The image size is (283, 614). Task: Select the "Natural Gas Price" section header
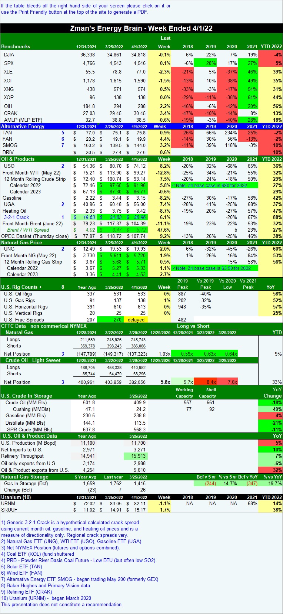21,242
